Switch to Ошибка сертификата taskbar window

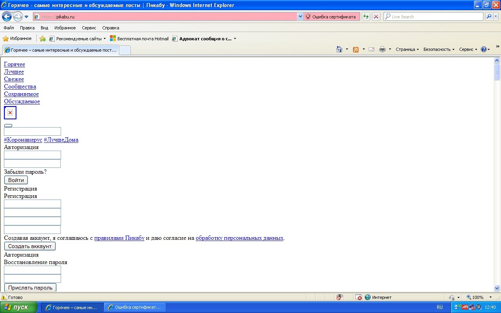click(x=135, y=308)
